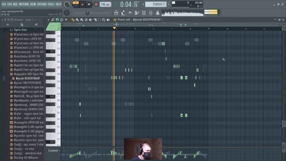
Task: Open the PATTERNS menu
Action: [x=24, y=4]
